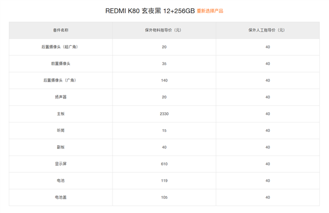Click labor price 40 in 主板 row
This screenshot has height=213, width=329.
[268, 114]
